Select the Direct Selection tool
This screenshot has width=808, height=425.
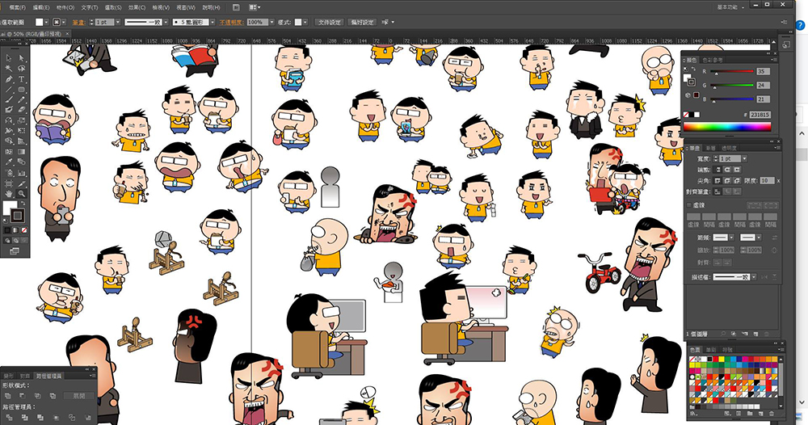22,58
